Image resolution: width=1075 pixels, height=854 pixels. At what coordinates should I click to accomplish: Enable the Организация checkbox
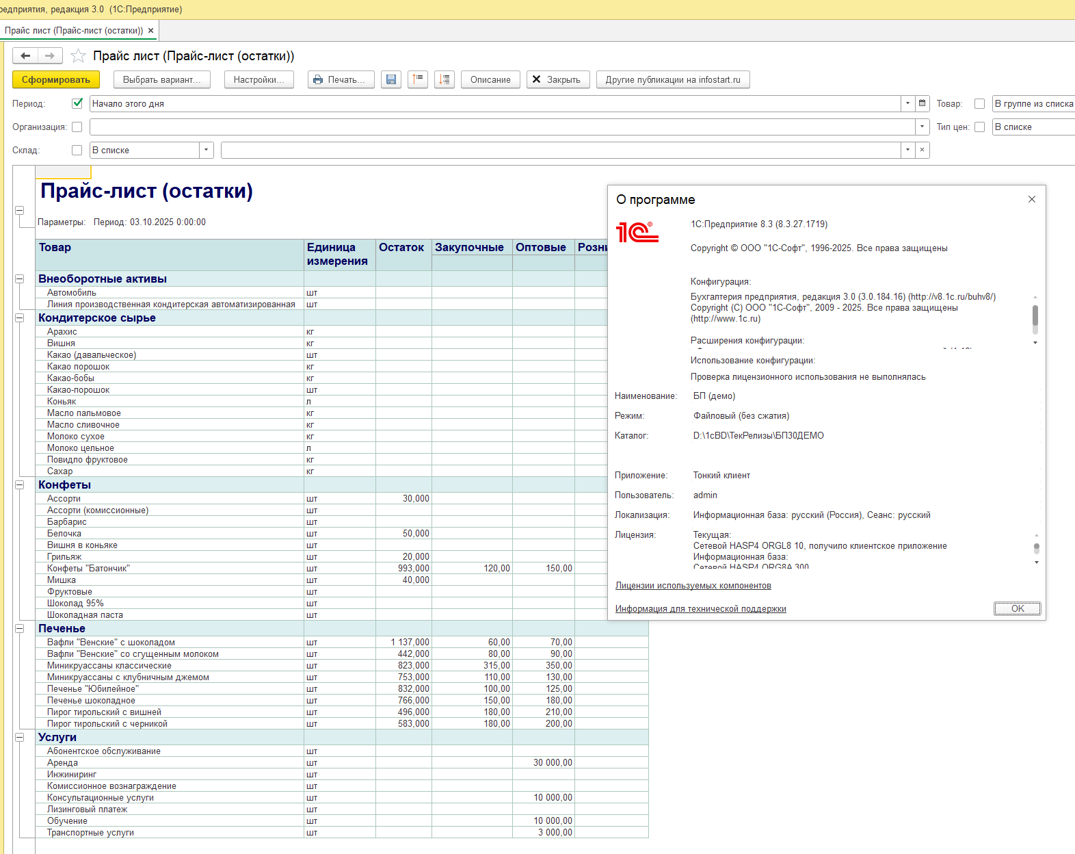click(77, 127)
